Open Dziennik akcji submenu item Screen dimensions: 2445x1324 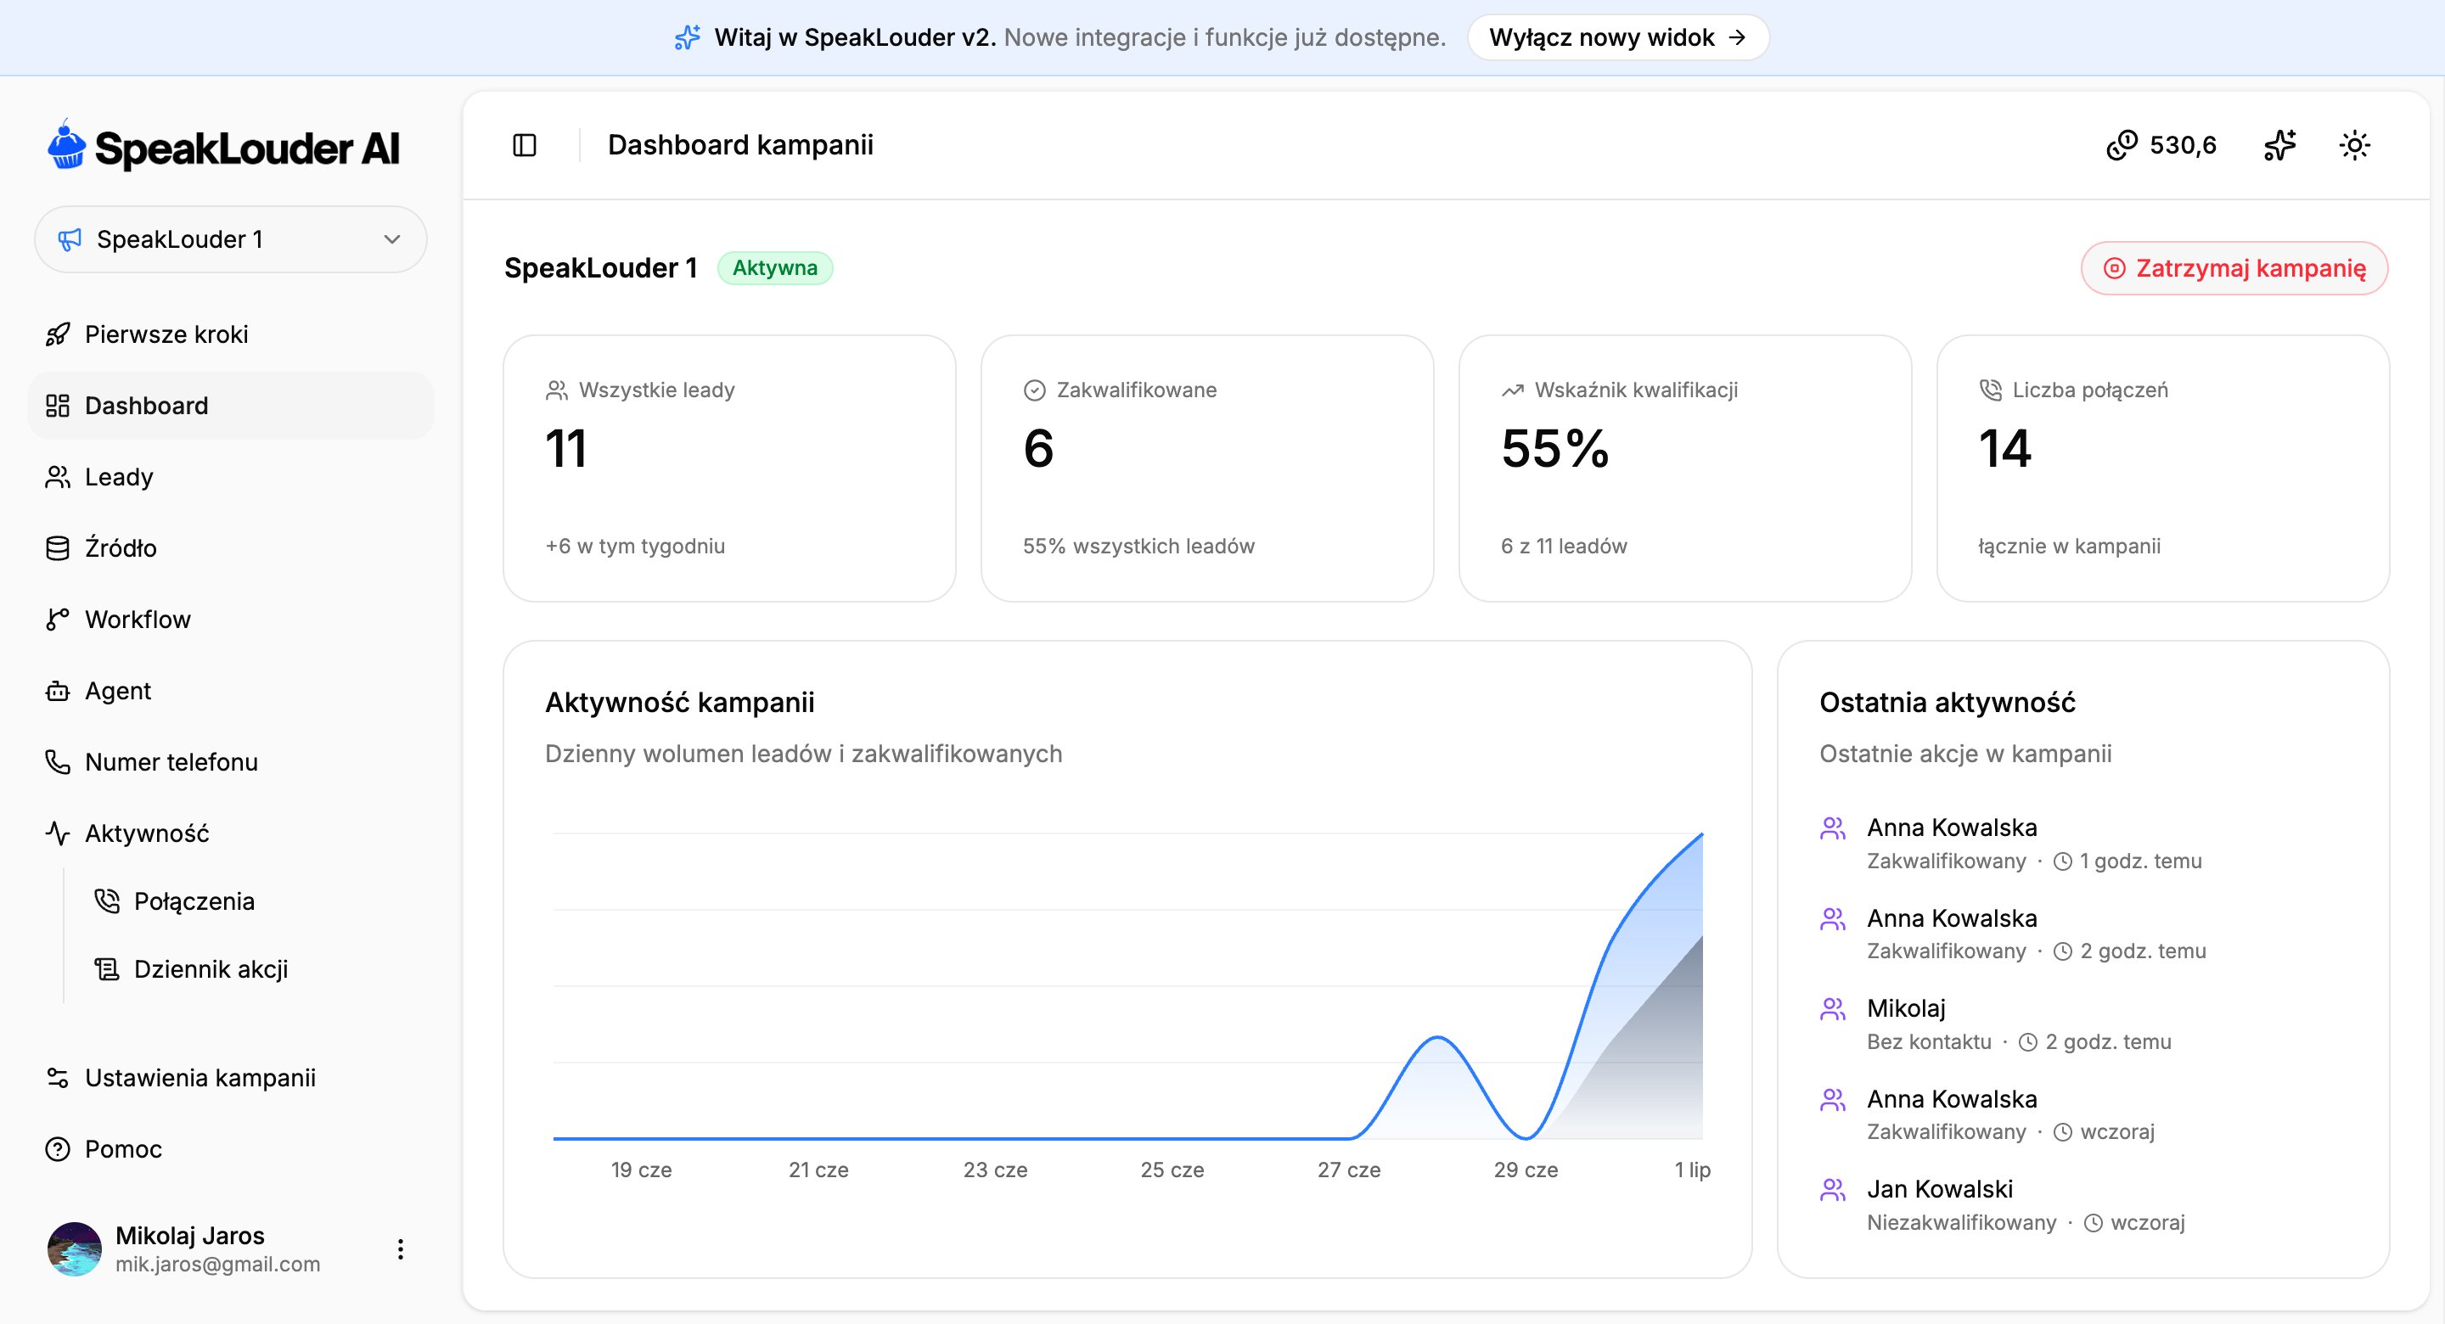256,969
